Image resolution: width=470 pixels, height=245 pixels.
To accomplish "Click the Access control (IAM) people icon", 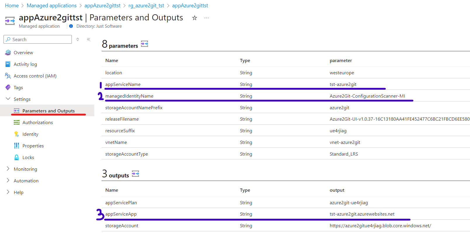I will click(8, 76).
